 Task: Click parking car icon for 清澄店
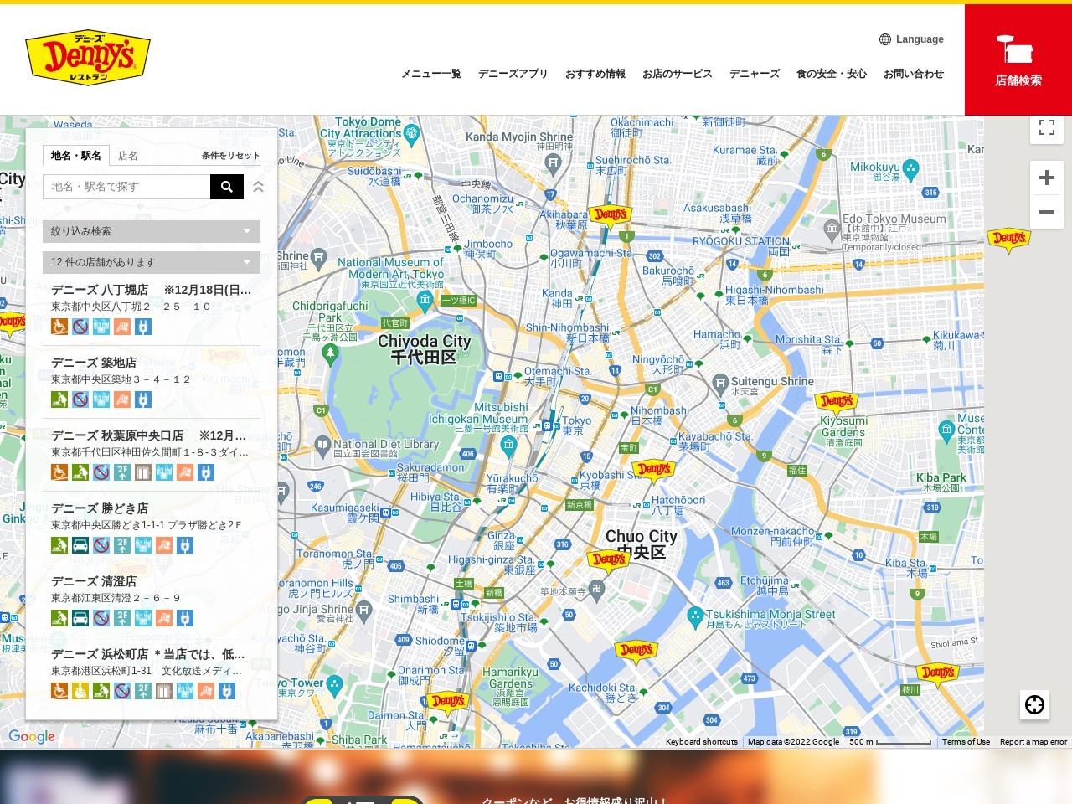[x=80, y=618]
